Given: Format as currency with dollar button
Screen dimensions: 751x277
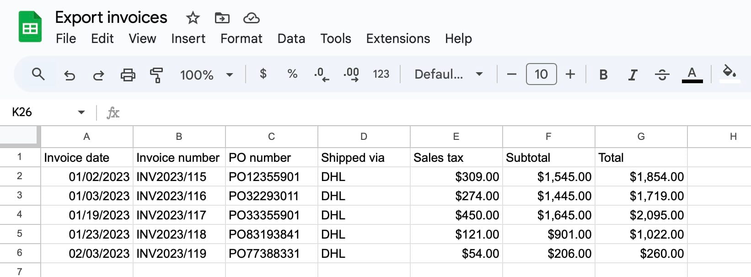Looking at the screenshot, I should (263, 74).
